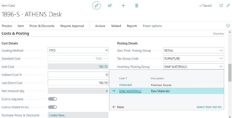The width and height of the screenshot is (232, 118).
Task: Click the Finished Goods description cell
Action: (161, 85)
